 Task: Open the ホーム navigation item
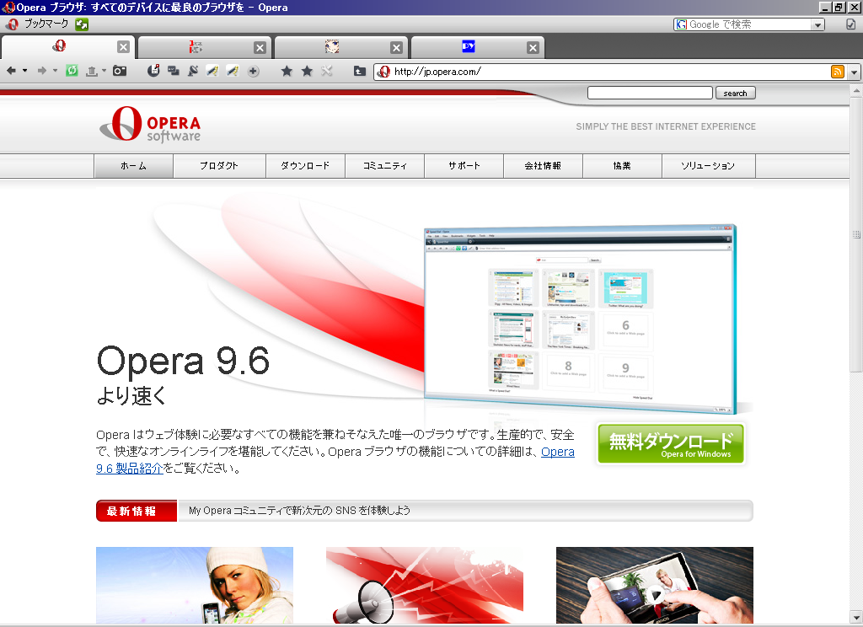tap(134, 166)
